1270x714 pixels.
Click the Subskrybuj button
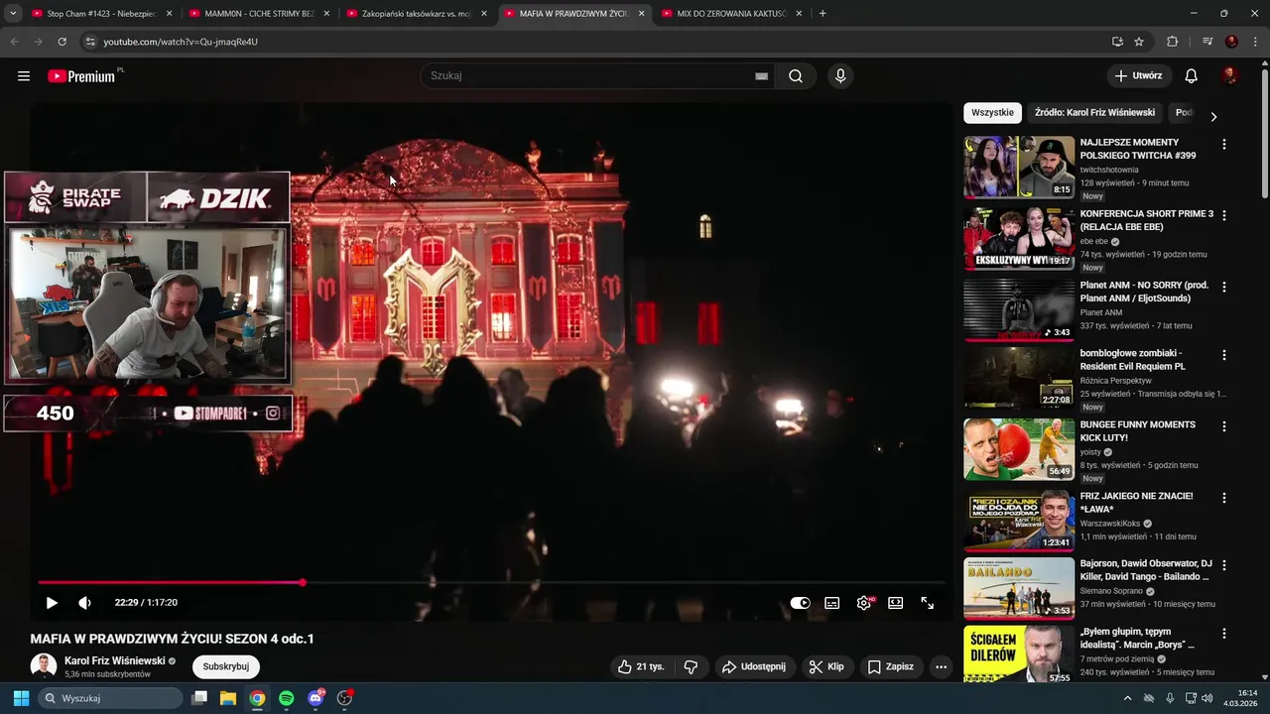pos(225,666)
